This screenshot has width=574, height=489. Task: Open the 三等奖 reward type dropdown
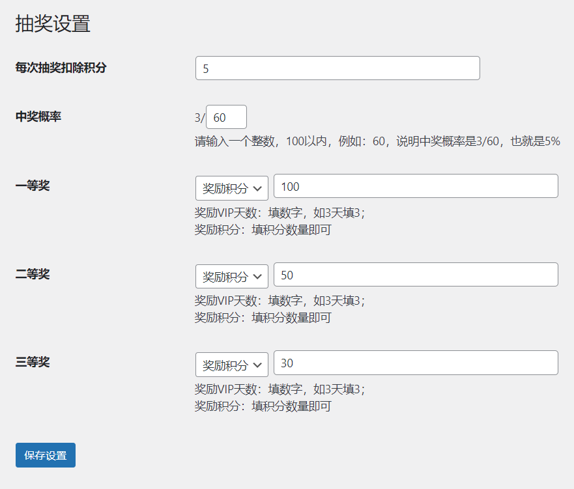point(232,365)
